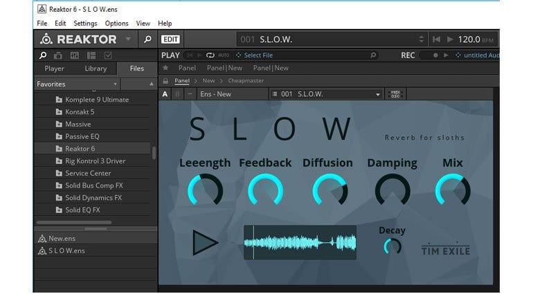
Task: Select view A button
Action: [x=165, y=94]
